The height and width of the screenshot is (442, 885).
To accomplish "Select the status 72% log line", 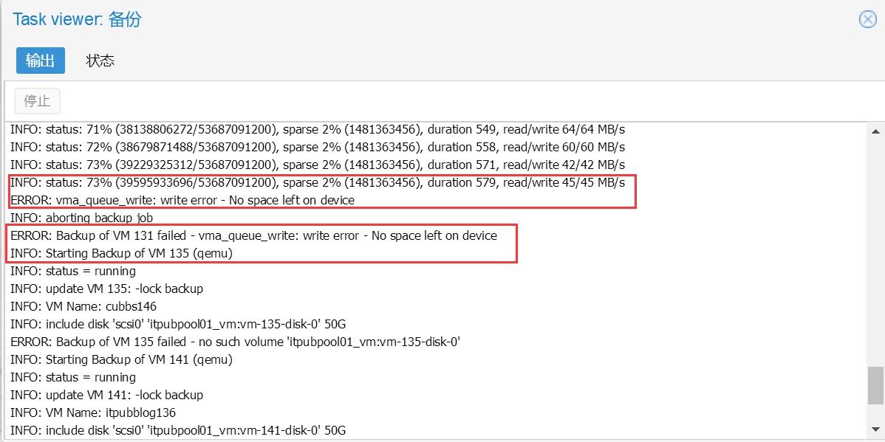I will pos(318,147).
